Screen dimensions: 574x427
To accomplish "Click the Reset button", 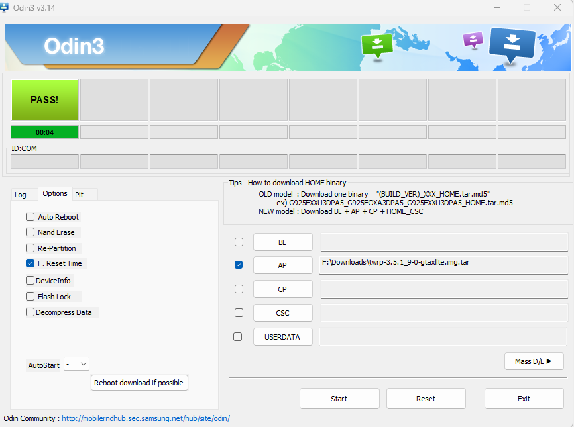I will (x=426, y=399).
